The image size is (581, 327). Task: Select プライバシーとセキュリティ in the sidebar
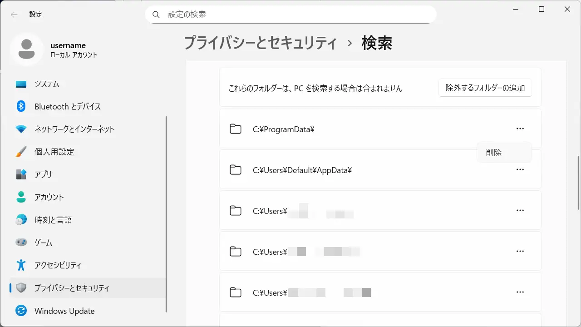[x=72, y=288]
